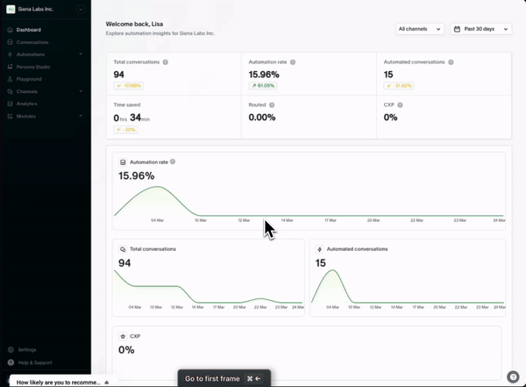Click the Automated conversations line chart
Screen dimensions: 526x387
(408, 287)
